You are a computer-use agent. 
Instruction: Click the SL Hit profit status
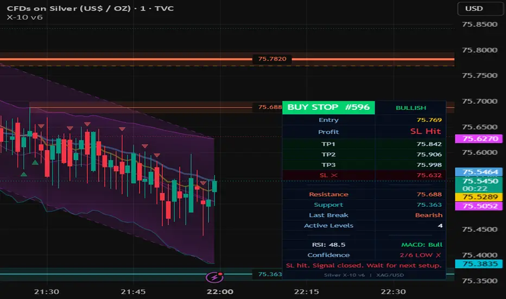coord(425,131)
